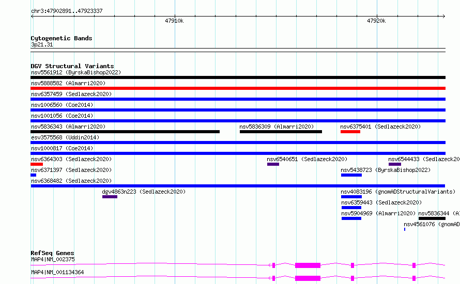
Task: Click the DGV Structural Variants track title
Action: pyautogui.click(x=72, y=66)
